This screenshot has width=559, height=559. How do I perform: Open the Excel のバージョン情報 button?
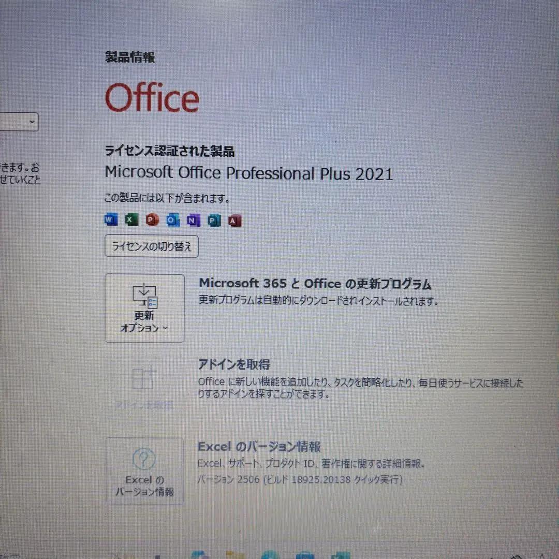click(145, 471)
